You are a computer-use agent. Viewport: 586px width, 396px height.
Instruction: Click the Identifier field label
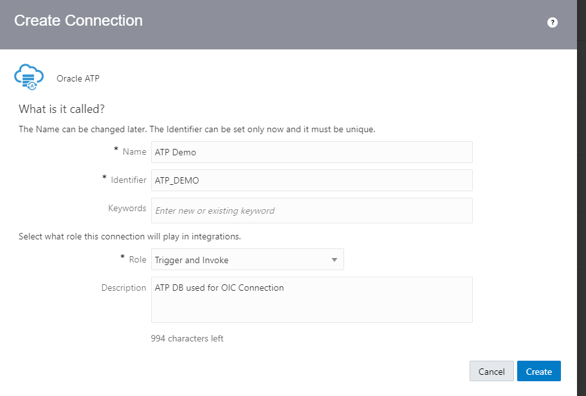click(x=127, y=180)
